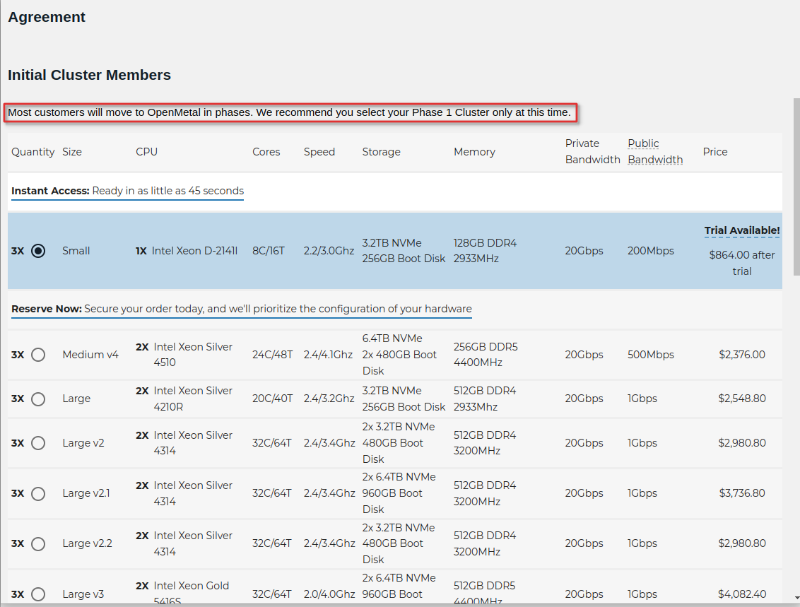The height and width of the screenshot is (607, 800).
Task: Click the Price column header
Action: tap(714, 152)
